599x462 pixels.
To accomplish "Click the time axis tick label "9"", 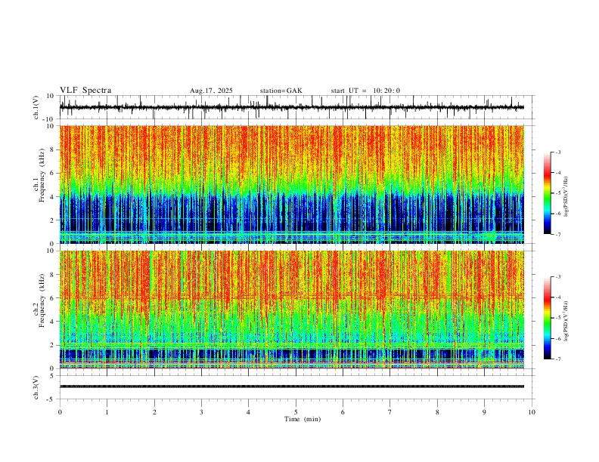I will pyautogui.click(x=484, y=412).
